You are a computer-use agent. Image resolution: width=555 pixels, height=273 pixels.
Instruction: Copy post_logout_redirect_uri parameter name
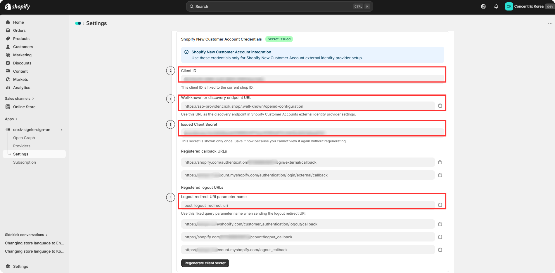point(440,205)
